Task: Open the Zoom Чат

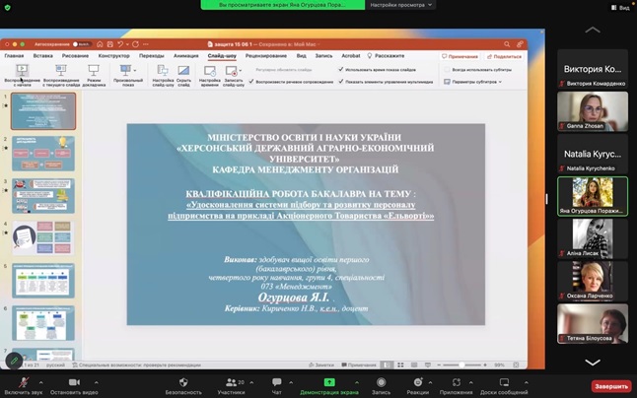Action: (x=277, y=386)
